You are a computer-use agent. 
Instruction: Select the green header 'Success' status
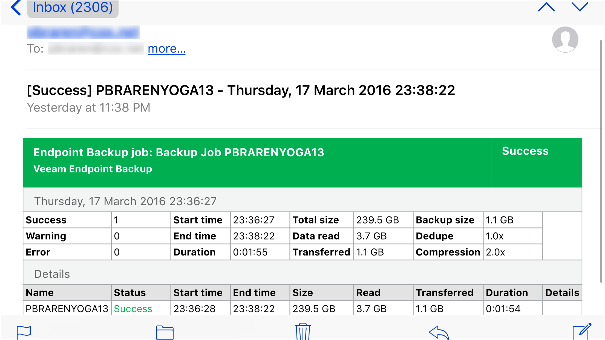(x=525, y=151)
